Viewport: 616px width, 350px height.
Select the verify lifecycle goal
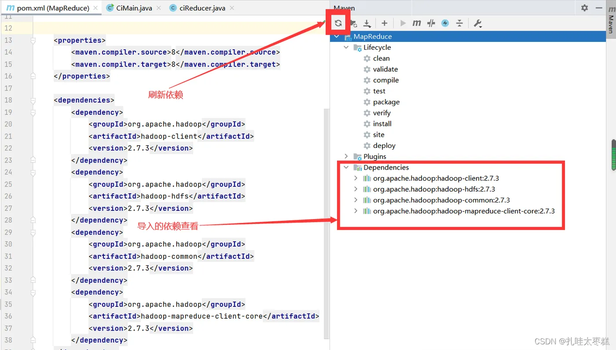tap(381, 113)
